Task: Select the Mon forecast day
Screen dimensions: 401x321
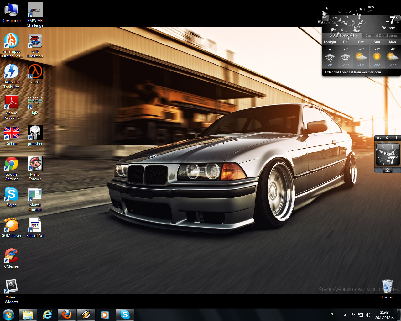Action: 393,53
